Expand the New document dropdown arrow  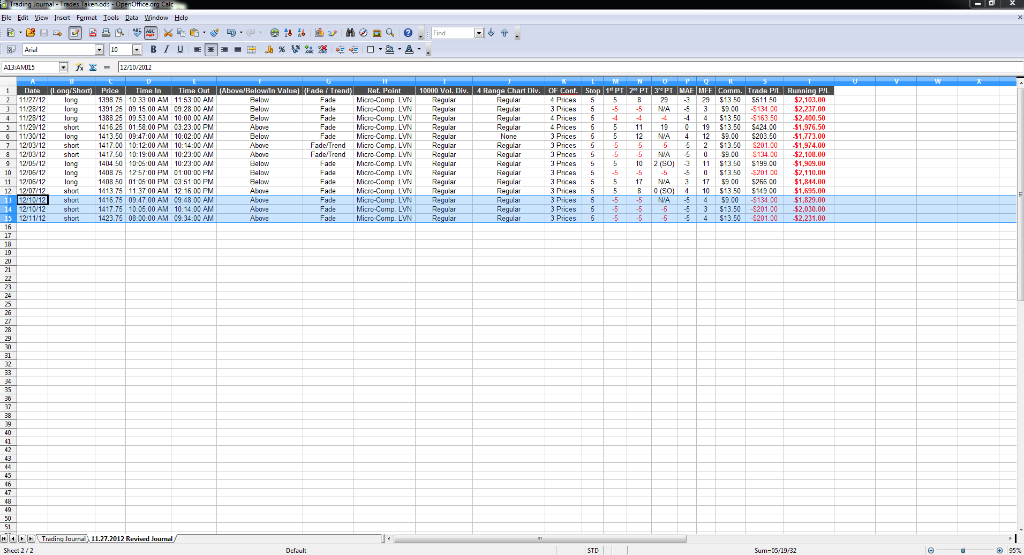click(x=20, y=33)
